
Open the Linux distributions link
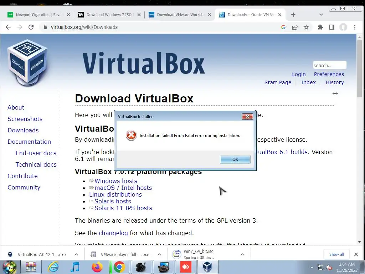click(x=115, y=194)
